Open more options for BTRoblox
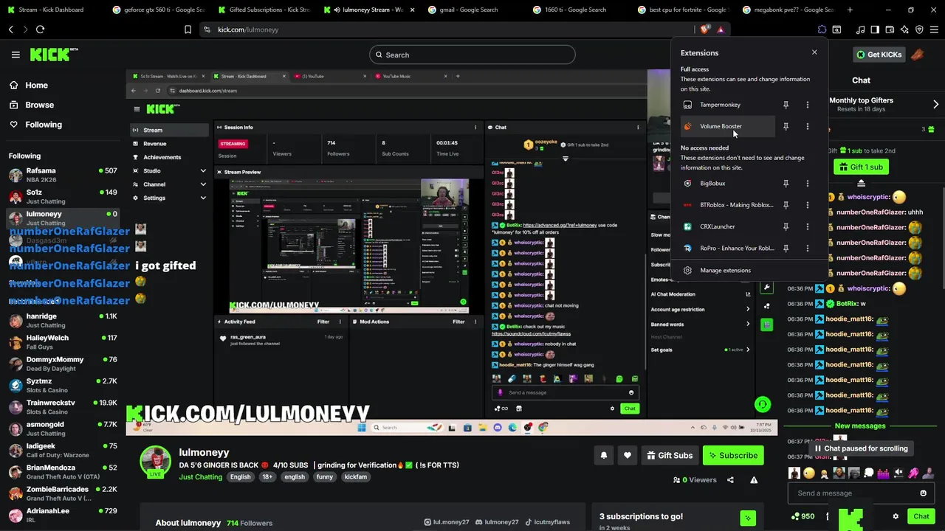 pos(807,205)
